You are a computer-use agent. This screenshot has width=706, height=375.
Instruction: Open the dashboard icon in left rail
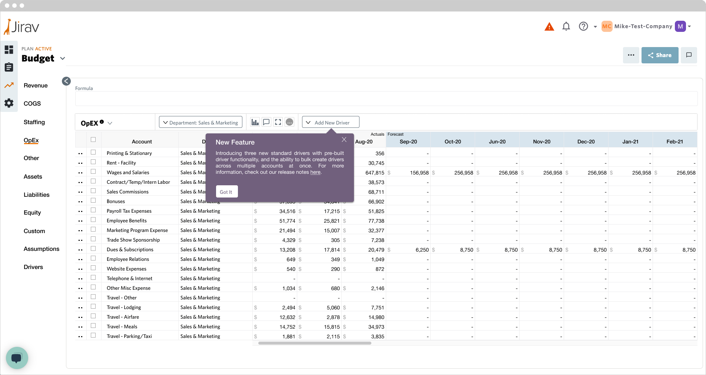click(9, 50)
